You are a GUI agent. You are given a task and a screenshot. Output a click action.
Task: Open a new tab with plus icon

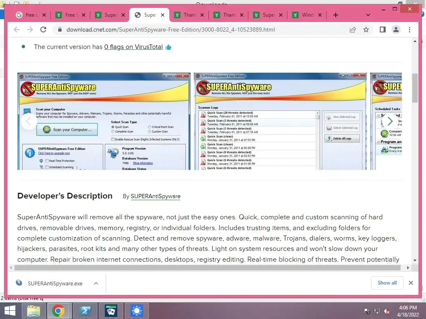coord(336,15)
